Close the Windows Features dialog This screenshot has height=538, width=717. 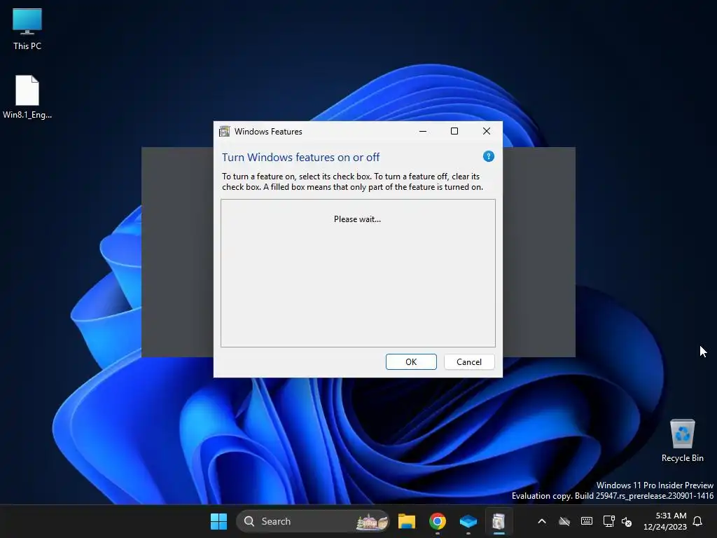[487, 131]
